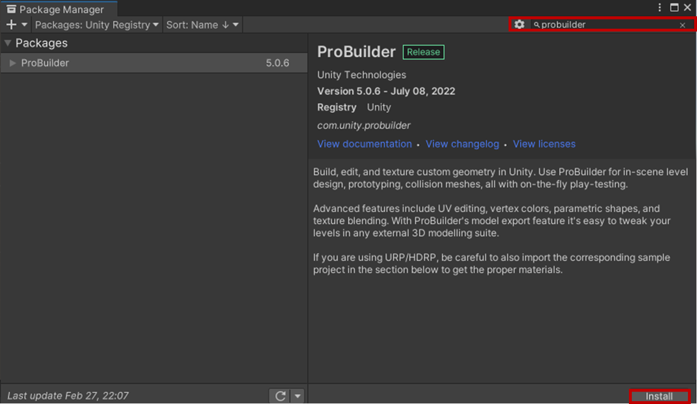Expand the ProBuilder package row arrow

(x=13, y=63)
